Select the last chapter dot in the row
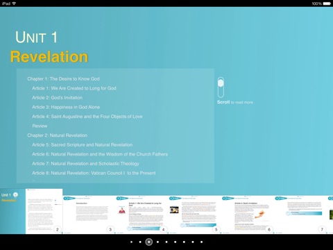Image resolution: width=333 pixels, height=250 pixels. coord(202,242)
